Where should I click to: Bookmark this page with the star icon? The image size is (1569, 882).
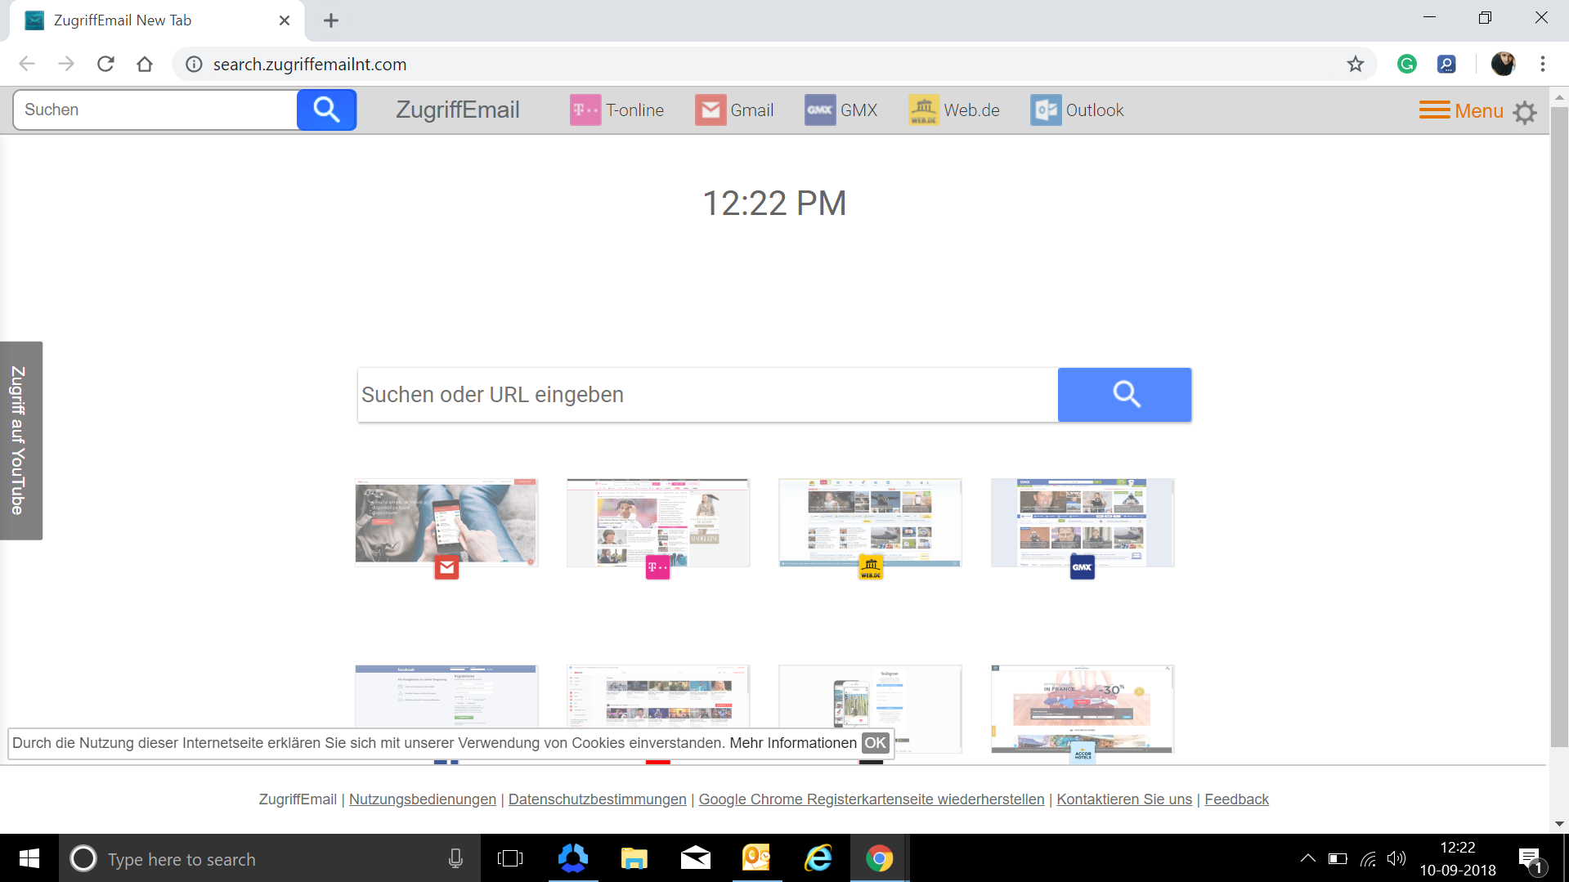(1356, 64)
